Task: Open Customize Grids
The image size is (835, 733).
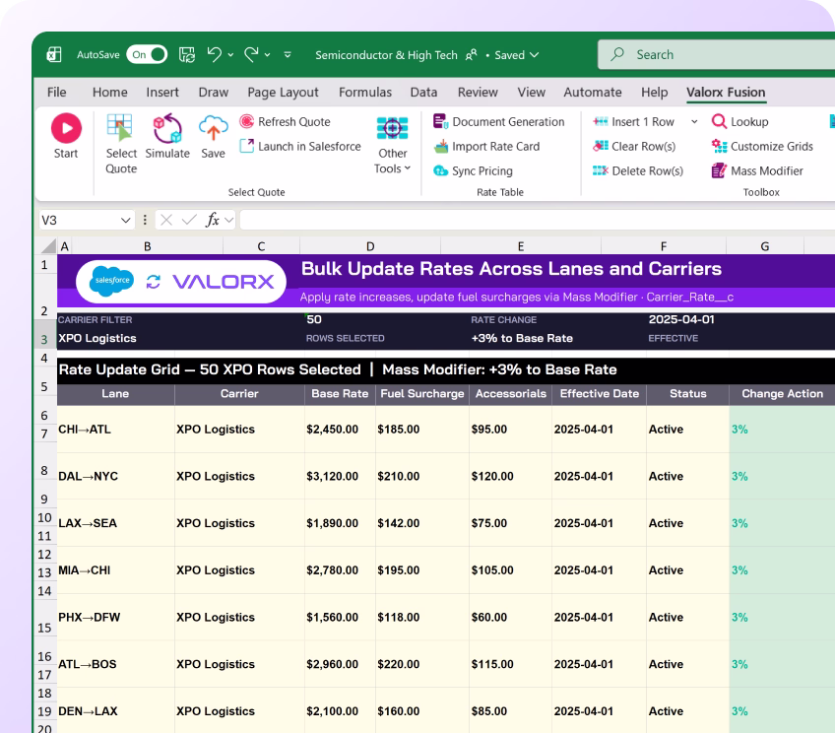Action: 762,146
